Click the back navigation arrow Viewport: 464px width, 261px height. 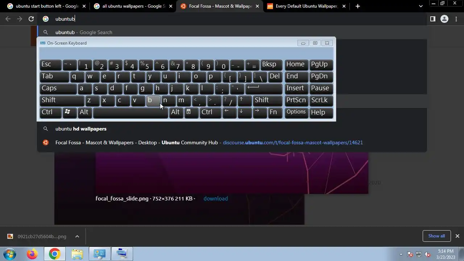point(8,19)
